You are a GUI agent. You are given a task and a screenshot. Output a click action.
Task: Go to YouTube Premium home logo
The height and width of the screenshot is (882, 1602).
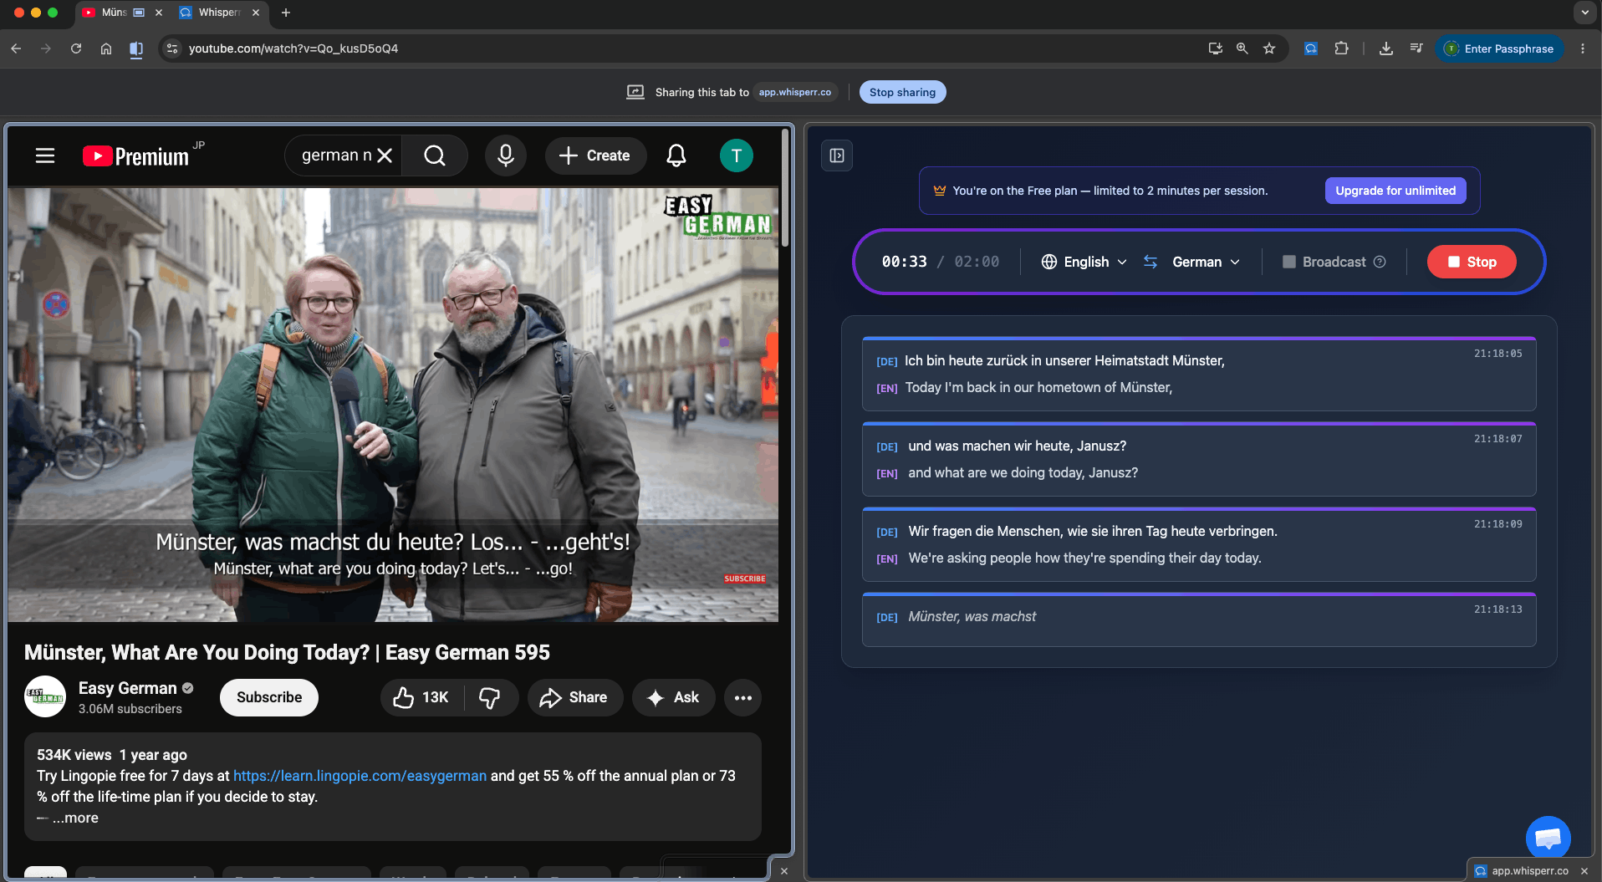135,156
